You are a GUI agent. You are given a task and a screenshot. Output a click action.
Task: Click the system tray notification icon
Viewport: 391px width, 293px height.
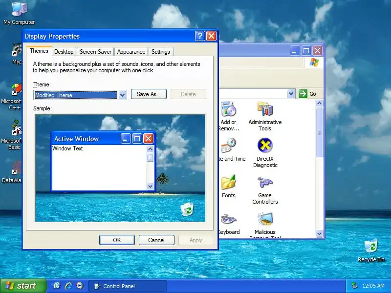[x=354, y=286]
